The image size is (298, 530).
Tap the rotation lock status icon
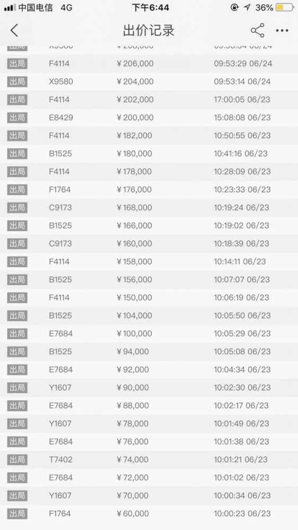coord(234,7)
